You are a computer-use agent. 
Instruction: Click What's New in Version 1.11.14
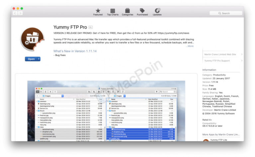coord(75,51)
